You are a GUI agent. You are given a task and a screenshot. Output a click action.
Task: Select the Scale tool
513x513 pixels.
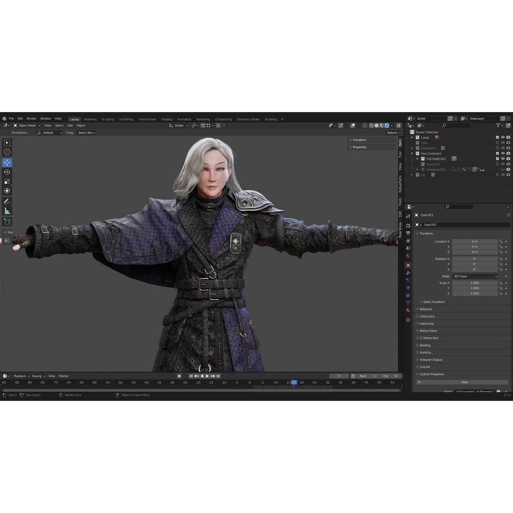(7, 181)
